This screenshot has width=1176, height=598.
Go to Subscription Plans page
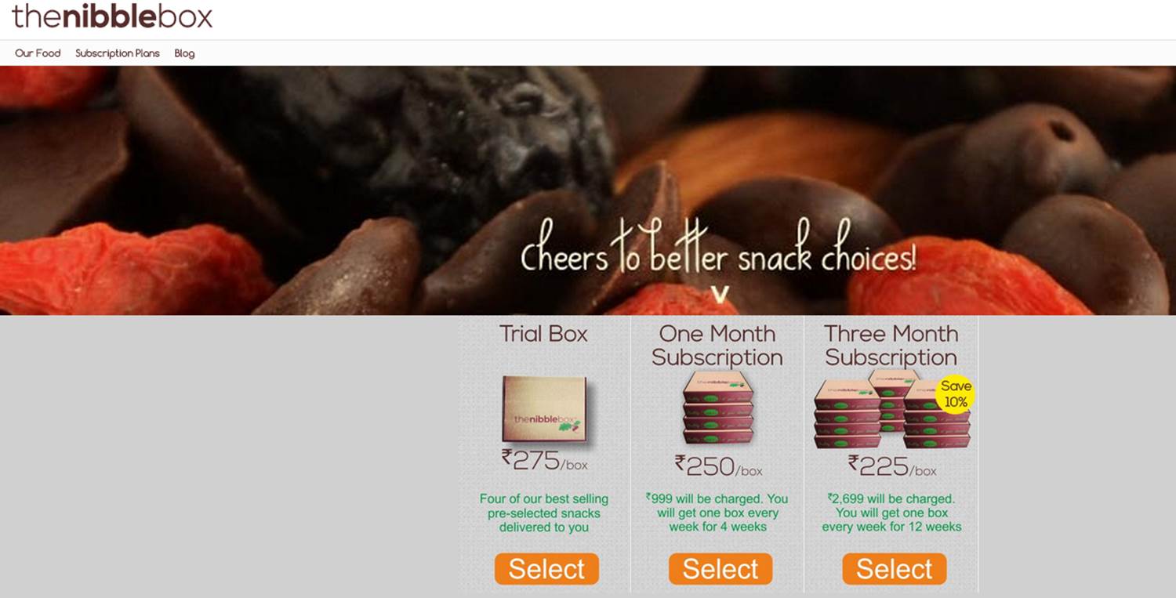click(118, 53)
